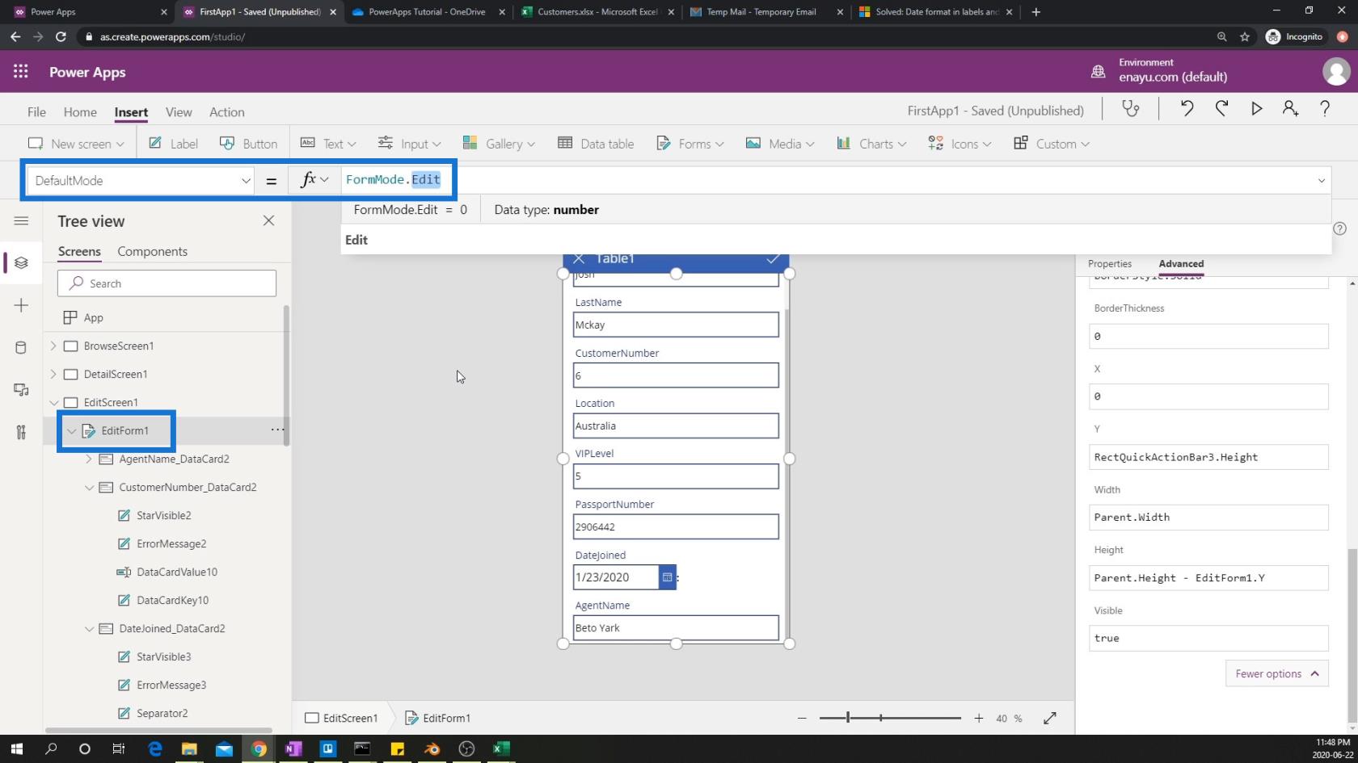Switch to the Home ribbon tab
1358x763 pixels.
(80, 111)
